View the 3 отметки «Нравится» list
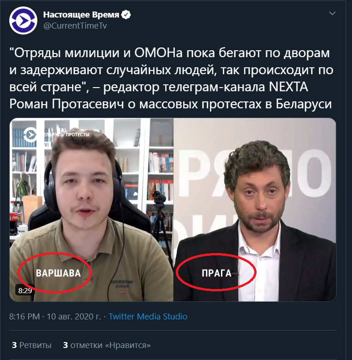The image size is (352, 360). point(107,345)
